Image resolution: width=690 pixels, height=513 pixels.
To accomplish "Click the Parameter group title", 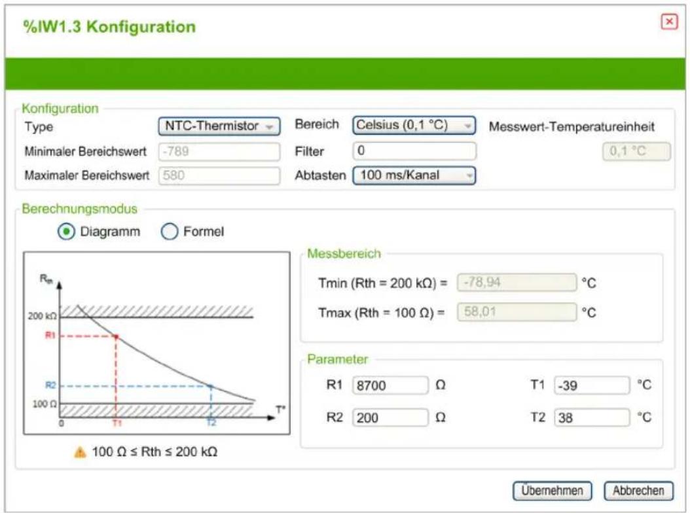I will (x=338, y=359).
